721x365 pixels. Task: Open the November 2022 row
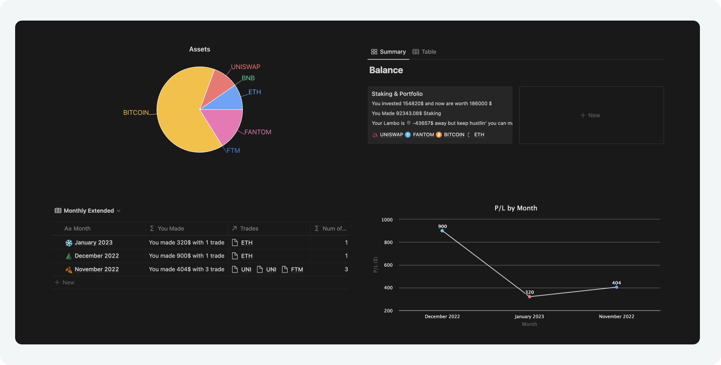pos(97,269)
